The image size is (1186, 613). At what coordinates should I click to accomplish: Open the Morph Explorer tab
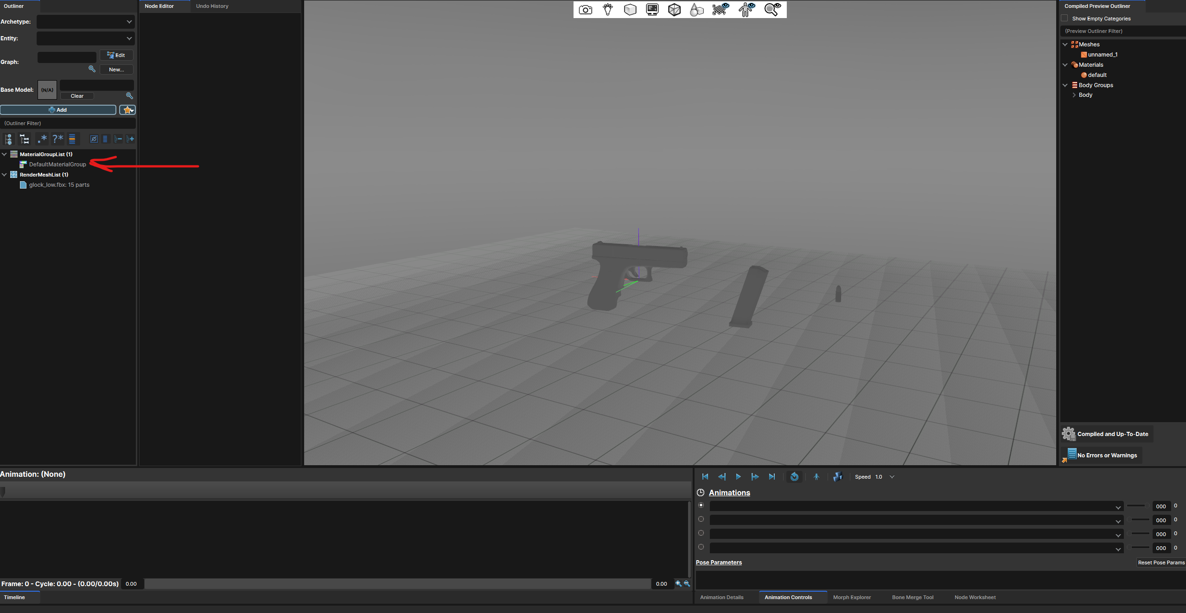point(852,597)
